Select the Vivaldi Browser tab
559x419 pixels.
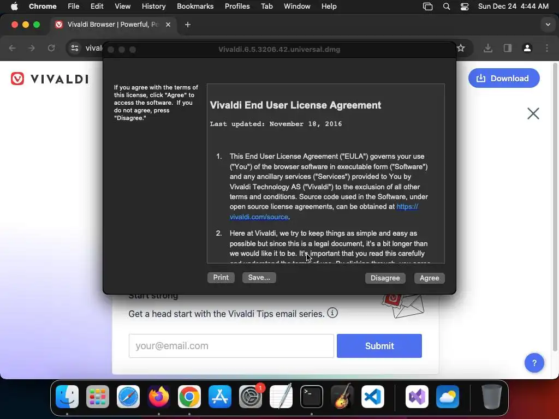114,25
